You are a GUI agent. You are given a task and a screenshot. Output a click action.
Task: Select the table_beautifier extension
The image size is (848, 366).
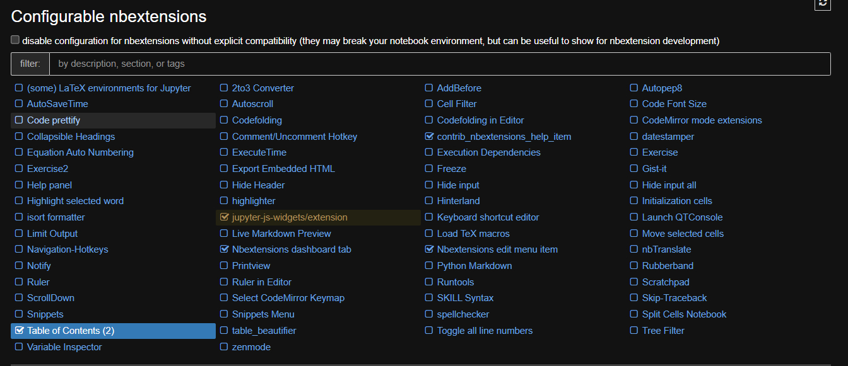coord(264,331)
